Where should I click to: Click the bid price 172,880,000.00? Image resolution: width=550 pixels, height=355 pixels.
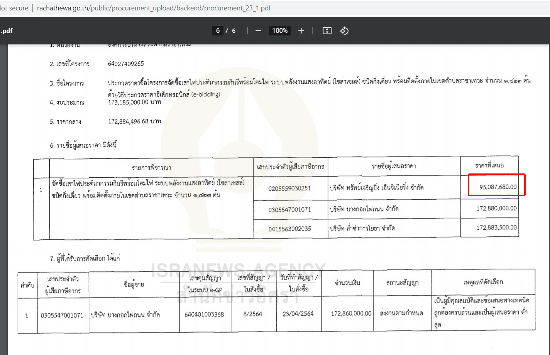click(496, 209)
